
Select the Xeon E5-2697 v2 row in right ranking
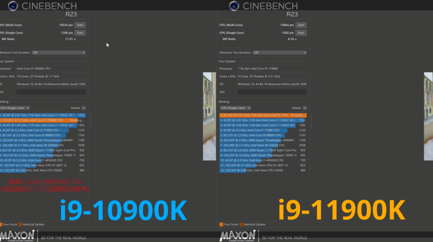point(263,165)
